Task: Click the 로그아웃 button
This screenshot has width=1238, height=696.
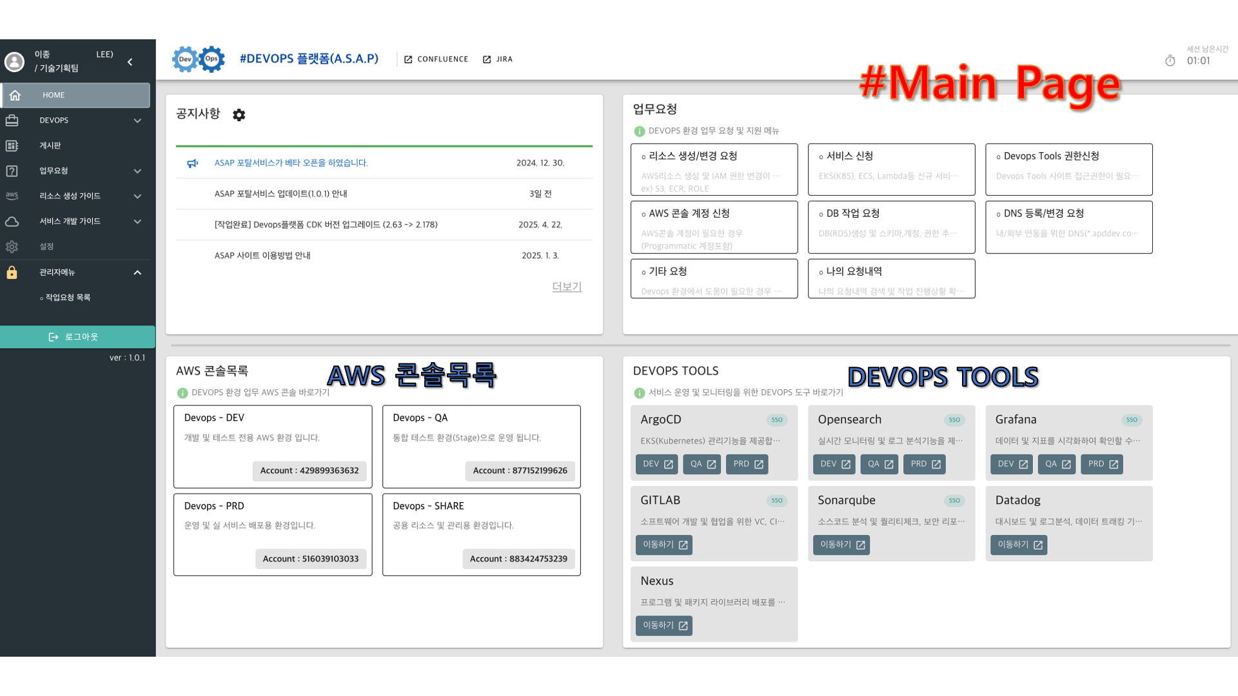Action: point(77,337)
